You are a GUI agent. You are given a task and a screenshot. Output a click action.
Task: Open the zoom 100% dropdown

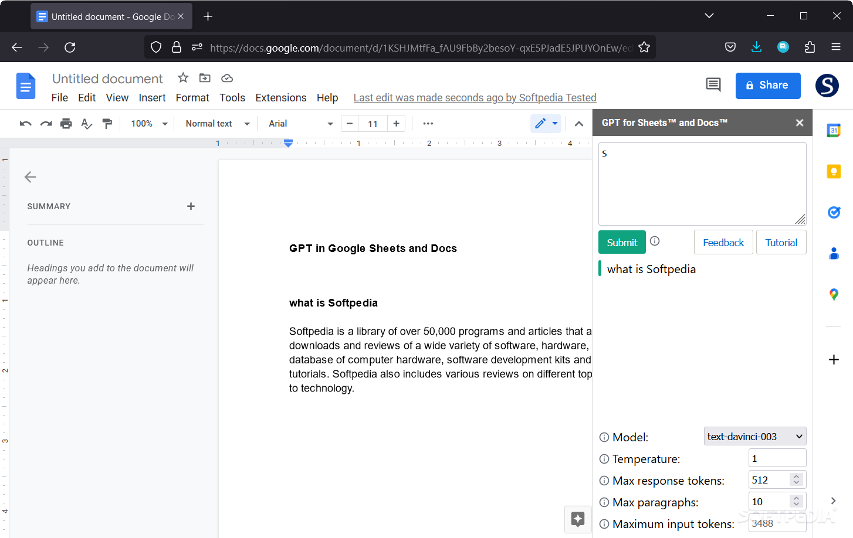(x=149, y=124)
